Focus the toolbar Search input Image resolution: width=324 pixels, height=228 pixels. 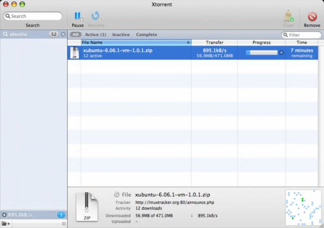tap(33, 16)
